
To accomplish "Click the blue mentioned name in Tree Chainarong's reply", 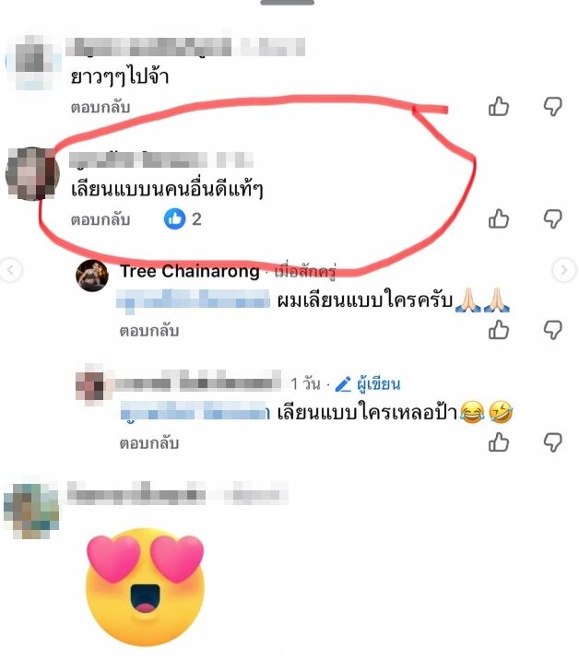I will pos(193,300).
